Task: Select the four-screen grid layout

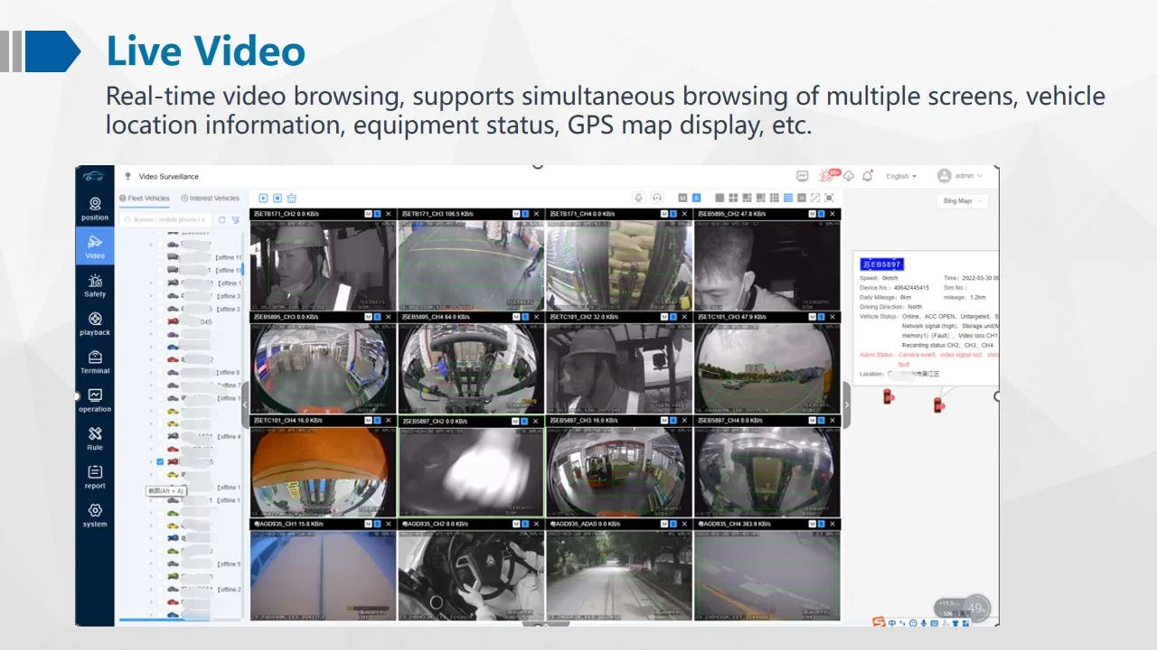Action: [733, 198]
